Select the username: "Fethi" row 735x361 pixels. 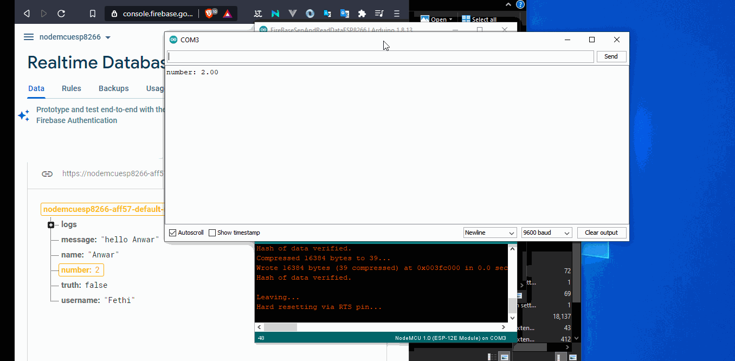98,300
